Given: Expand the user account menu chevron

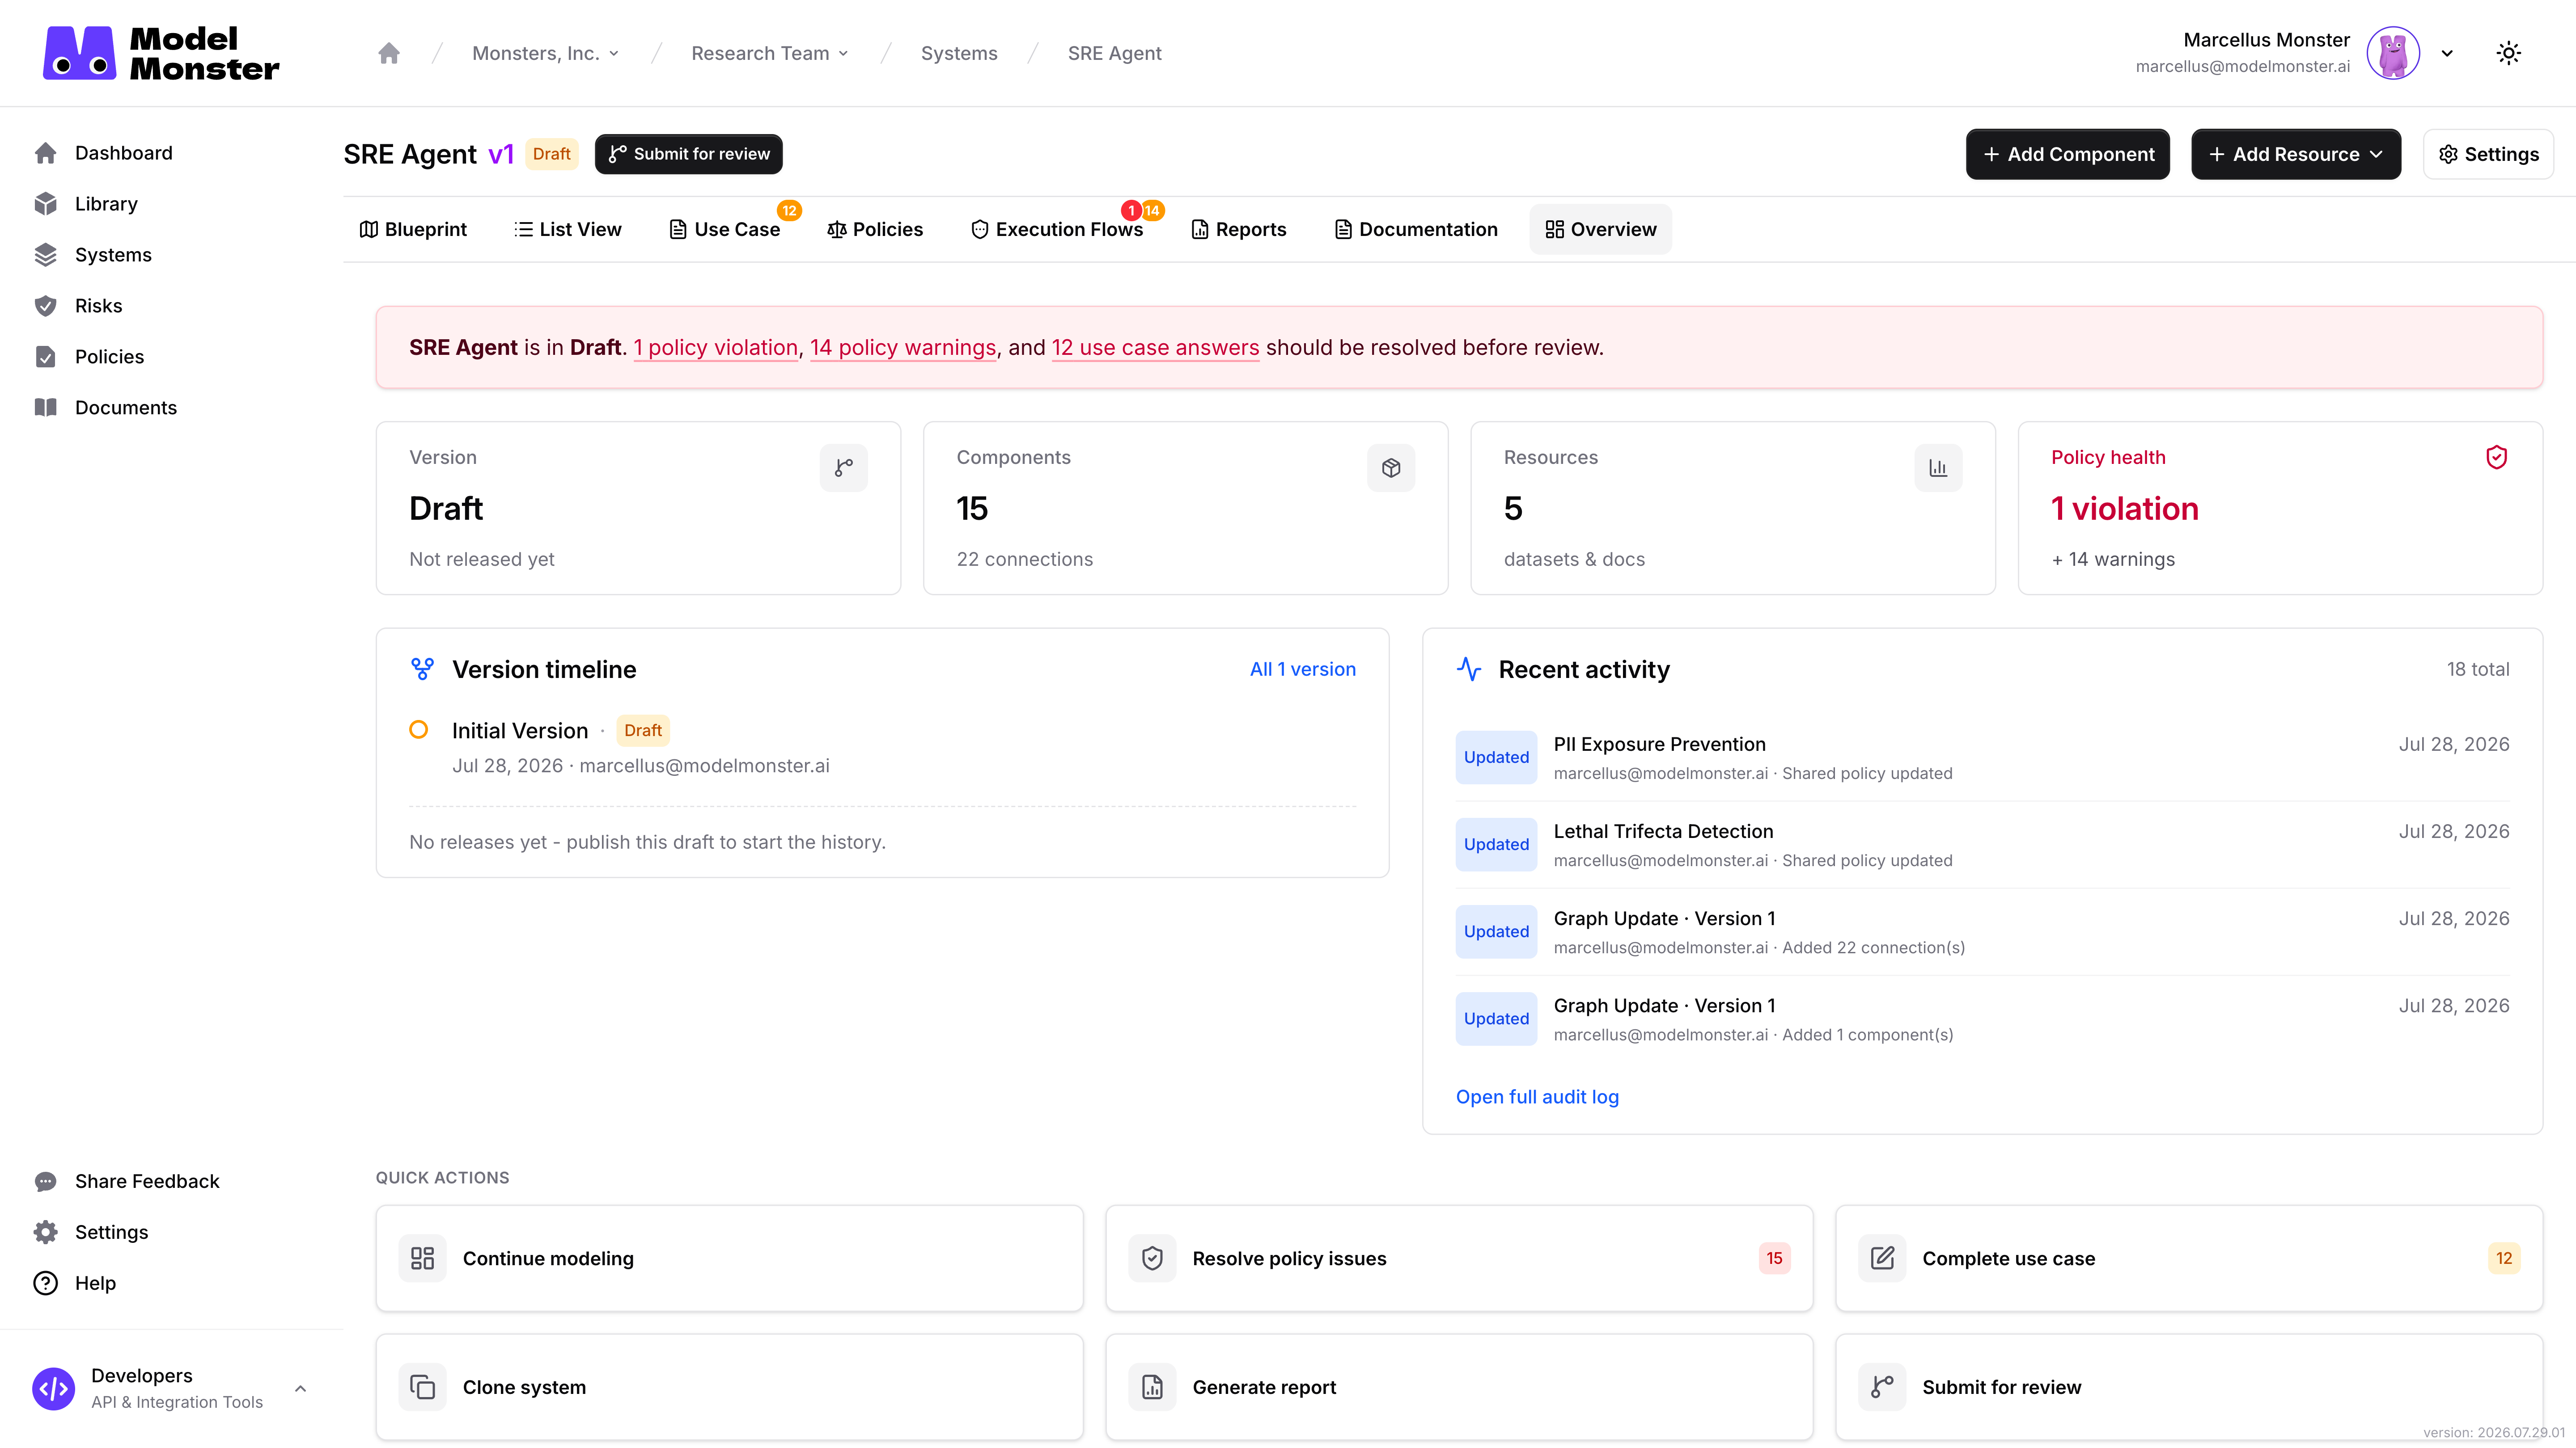Looking at the screenshot, I should [2447, 54].
